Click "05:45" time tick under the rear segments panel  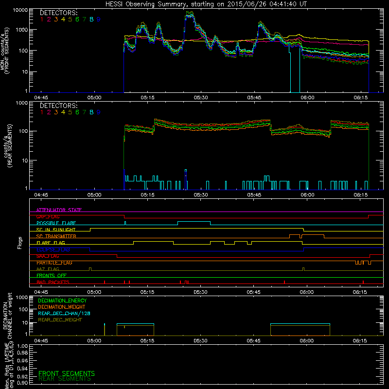pos(254,195)
